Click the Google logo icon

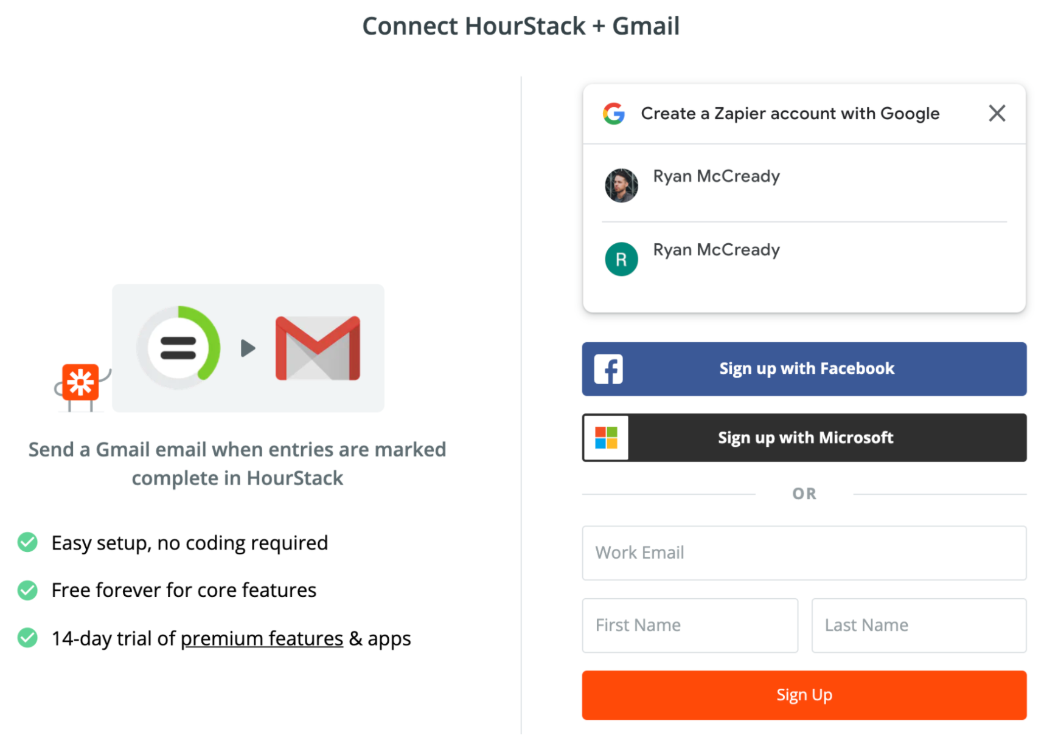[613, 114]
